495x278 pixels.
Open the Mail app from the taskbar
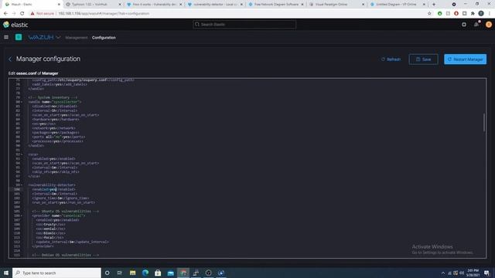tap(170, 273)
